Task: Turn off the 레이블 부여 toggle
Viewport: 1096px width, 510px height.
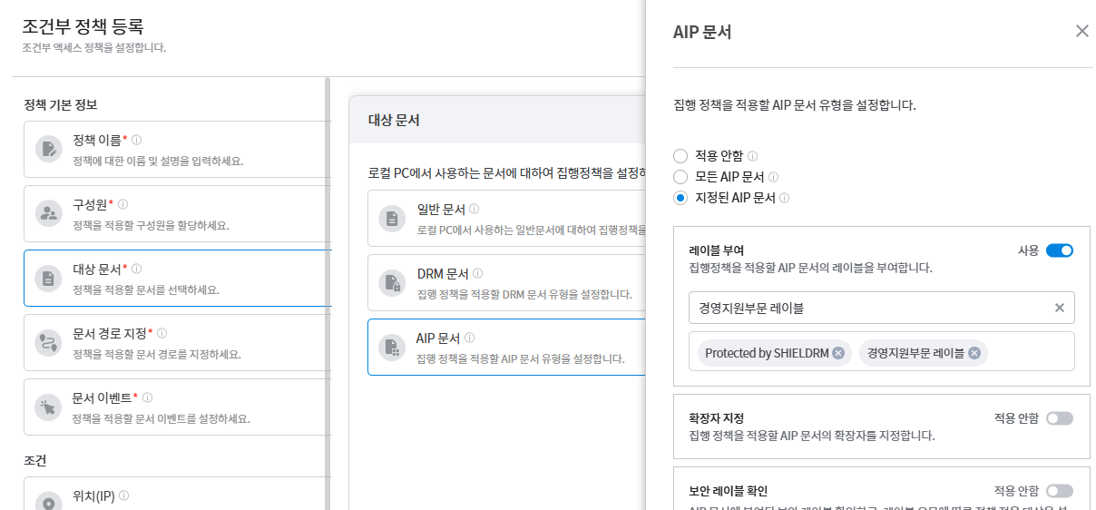Action: (x=1059, y=250)
